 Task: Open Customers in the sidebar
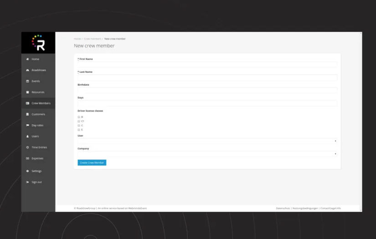tap(38, 114)
